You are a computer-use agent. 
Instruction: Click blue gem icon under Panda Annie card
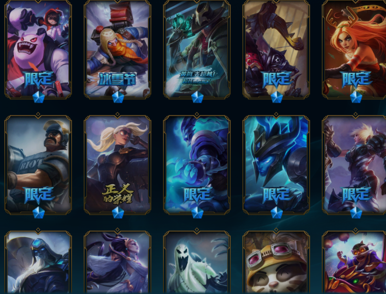click(39, 97)
